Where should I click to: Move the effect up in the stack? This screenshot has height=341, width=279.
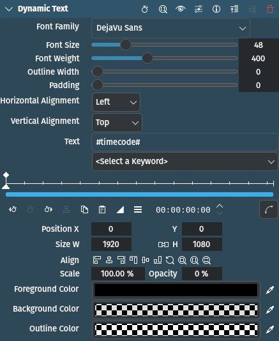tap(234, 9)
